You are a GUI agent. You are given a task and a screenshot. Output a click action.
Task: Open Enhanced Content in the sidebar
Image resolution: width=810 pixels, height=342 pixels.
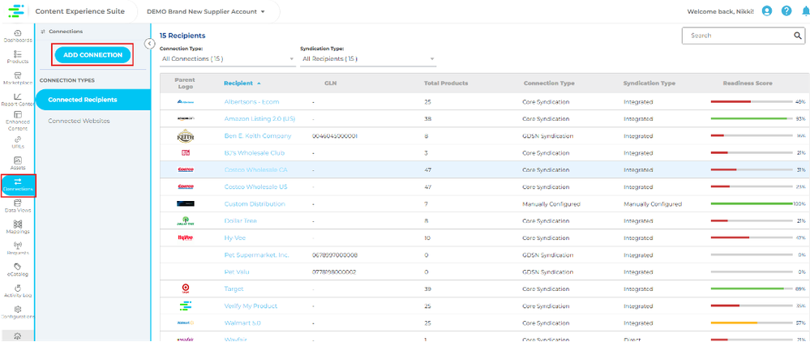pos(18,121)
